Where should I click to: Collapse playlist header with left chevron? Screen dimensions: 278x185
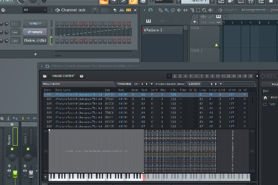tap(225, 17)
